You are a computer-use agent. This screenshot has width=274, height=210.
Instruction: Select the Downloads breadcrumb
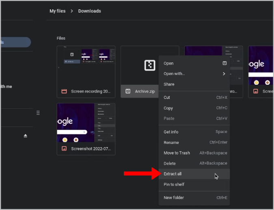click(89, 11)
